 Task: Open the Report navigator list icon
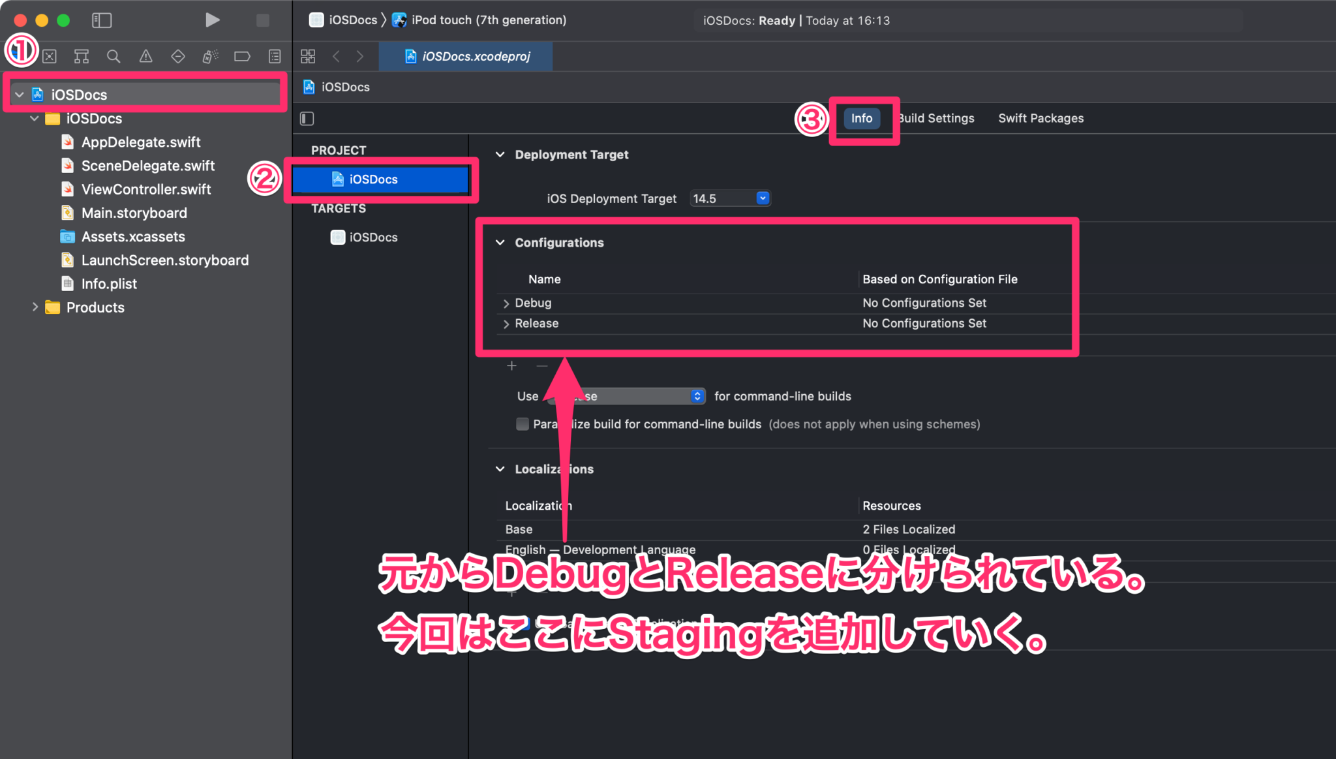click(275, 56)
